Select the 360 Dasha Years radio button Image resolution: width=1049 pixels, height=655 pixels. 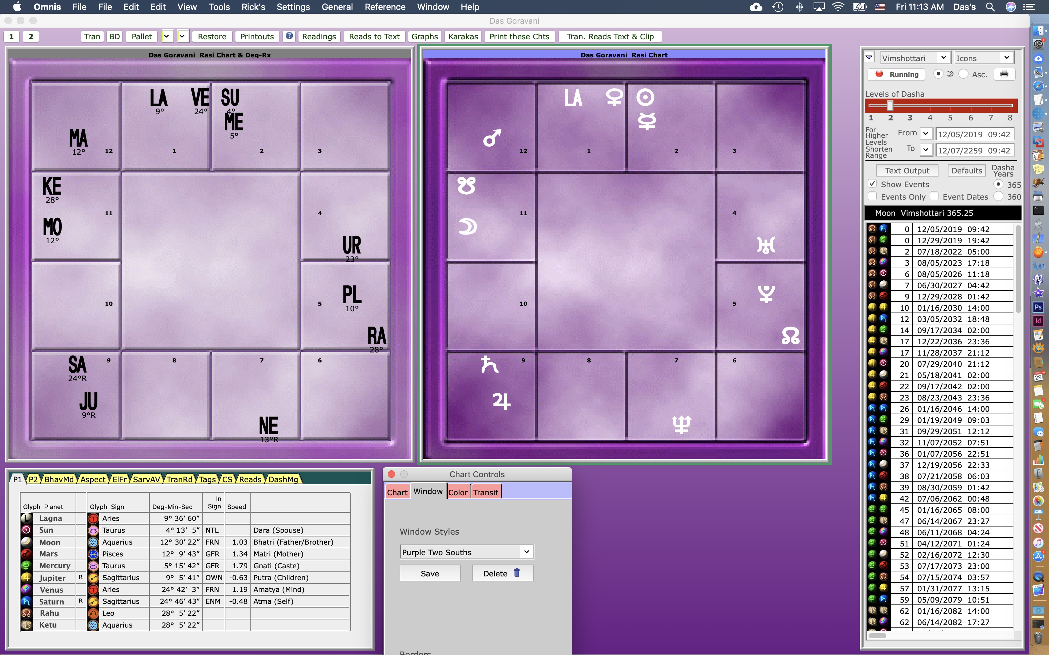pos(998,196)
